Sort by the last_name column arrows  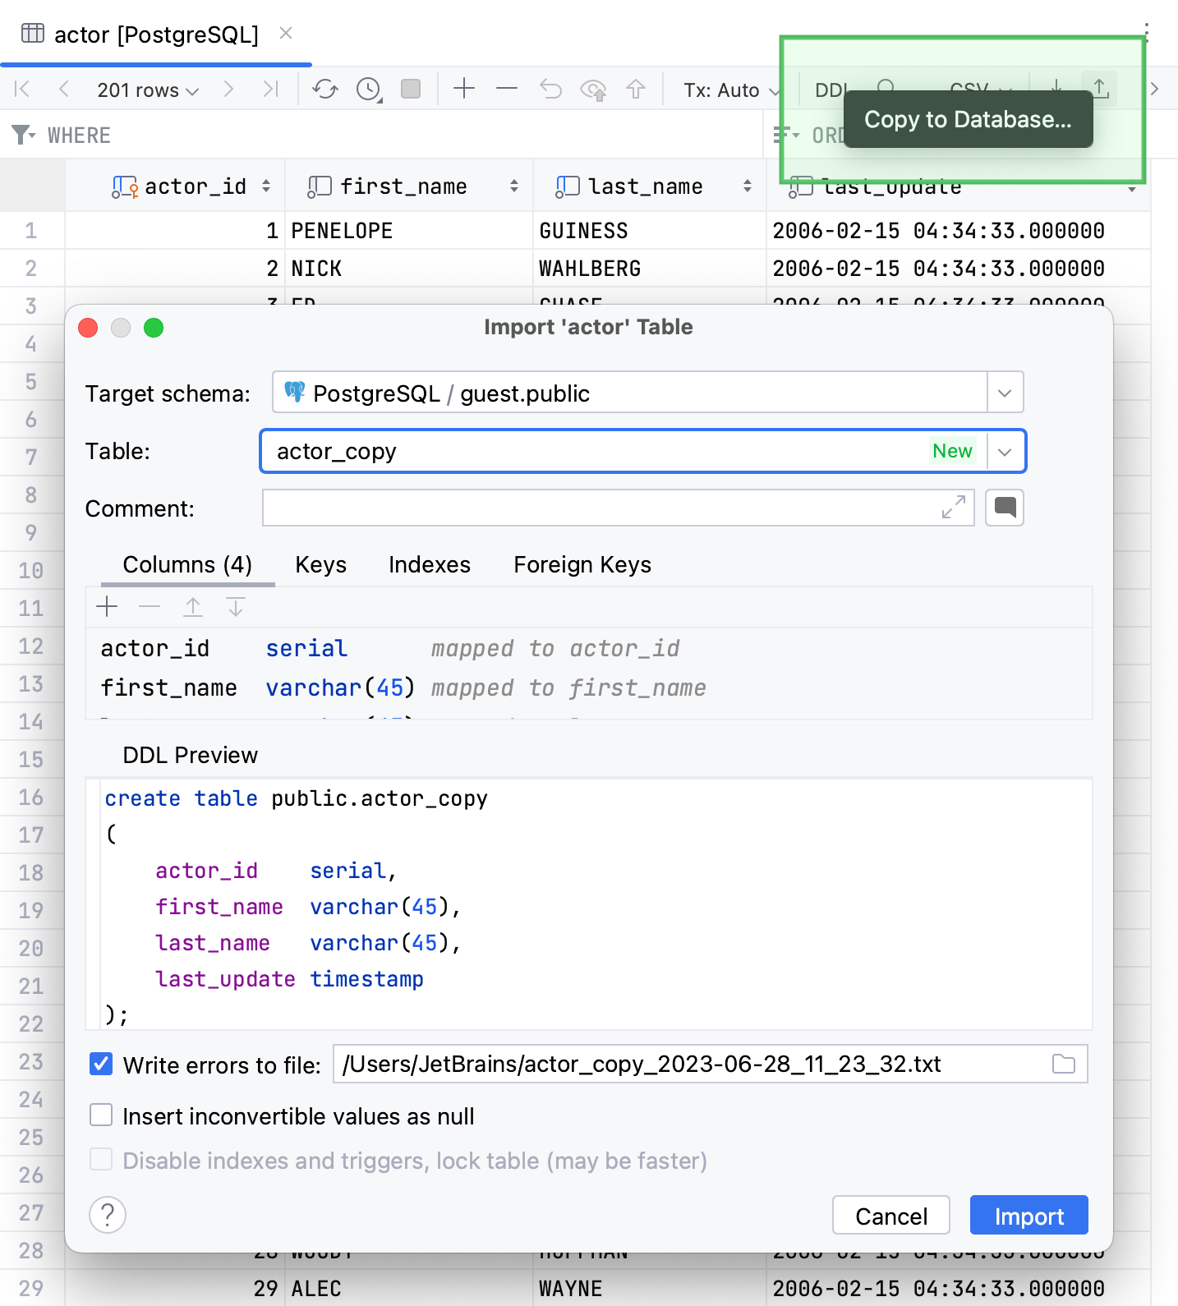click(x=748, y=186)
